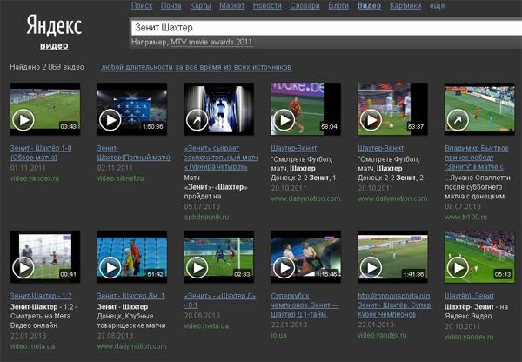The image size is (522, 362).
Task: Click the Яндекс logo
Action: click(x=54, y=23)
